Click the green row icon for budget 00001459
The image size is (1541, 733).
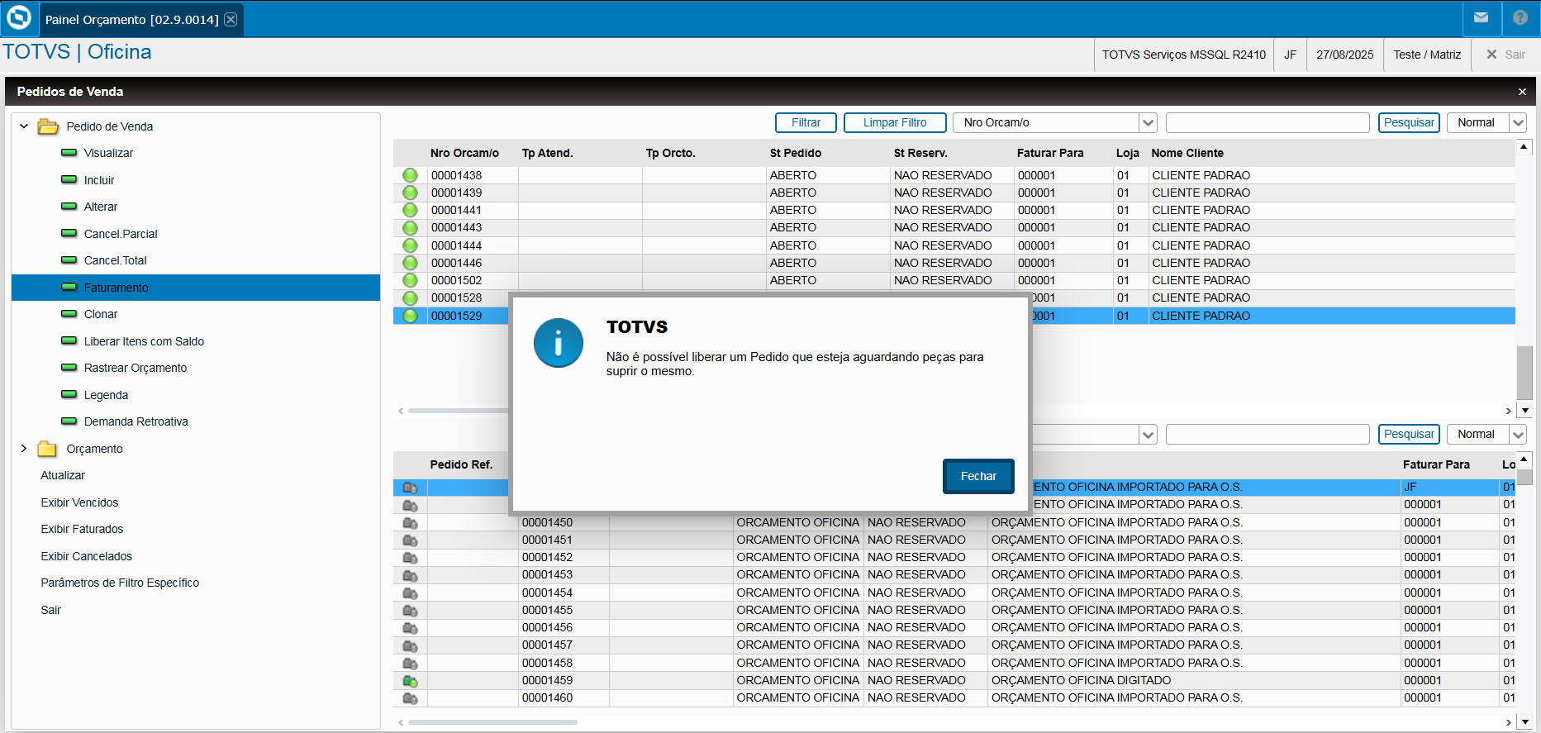tap(410, 680)
